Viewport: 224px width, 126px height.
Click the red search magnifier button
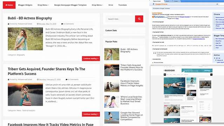139,19
